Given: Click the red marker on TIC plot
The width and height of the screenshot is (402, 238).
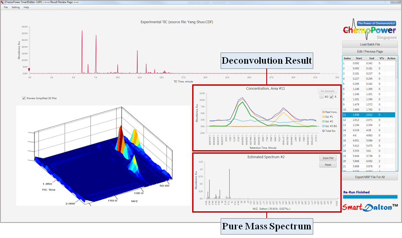Looking at the screenshot, I should (29, 70).
